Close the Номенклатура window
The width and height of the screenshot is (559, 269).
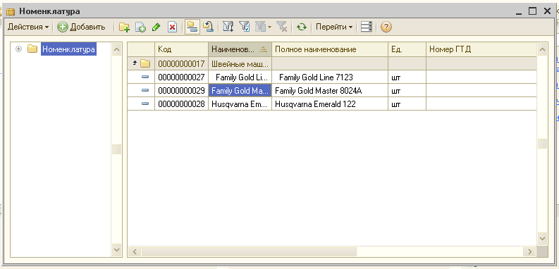[548, 11]
